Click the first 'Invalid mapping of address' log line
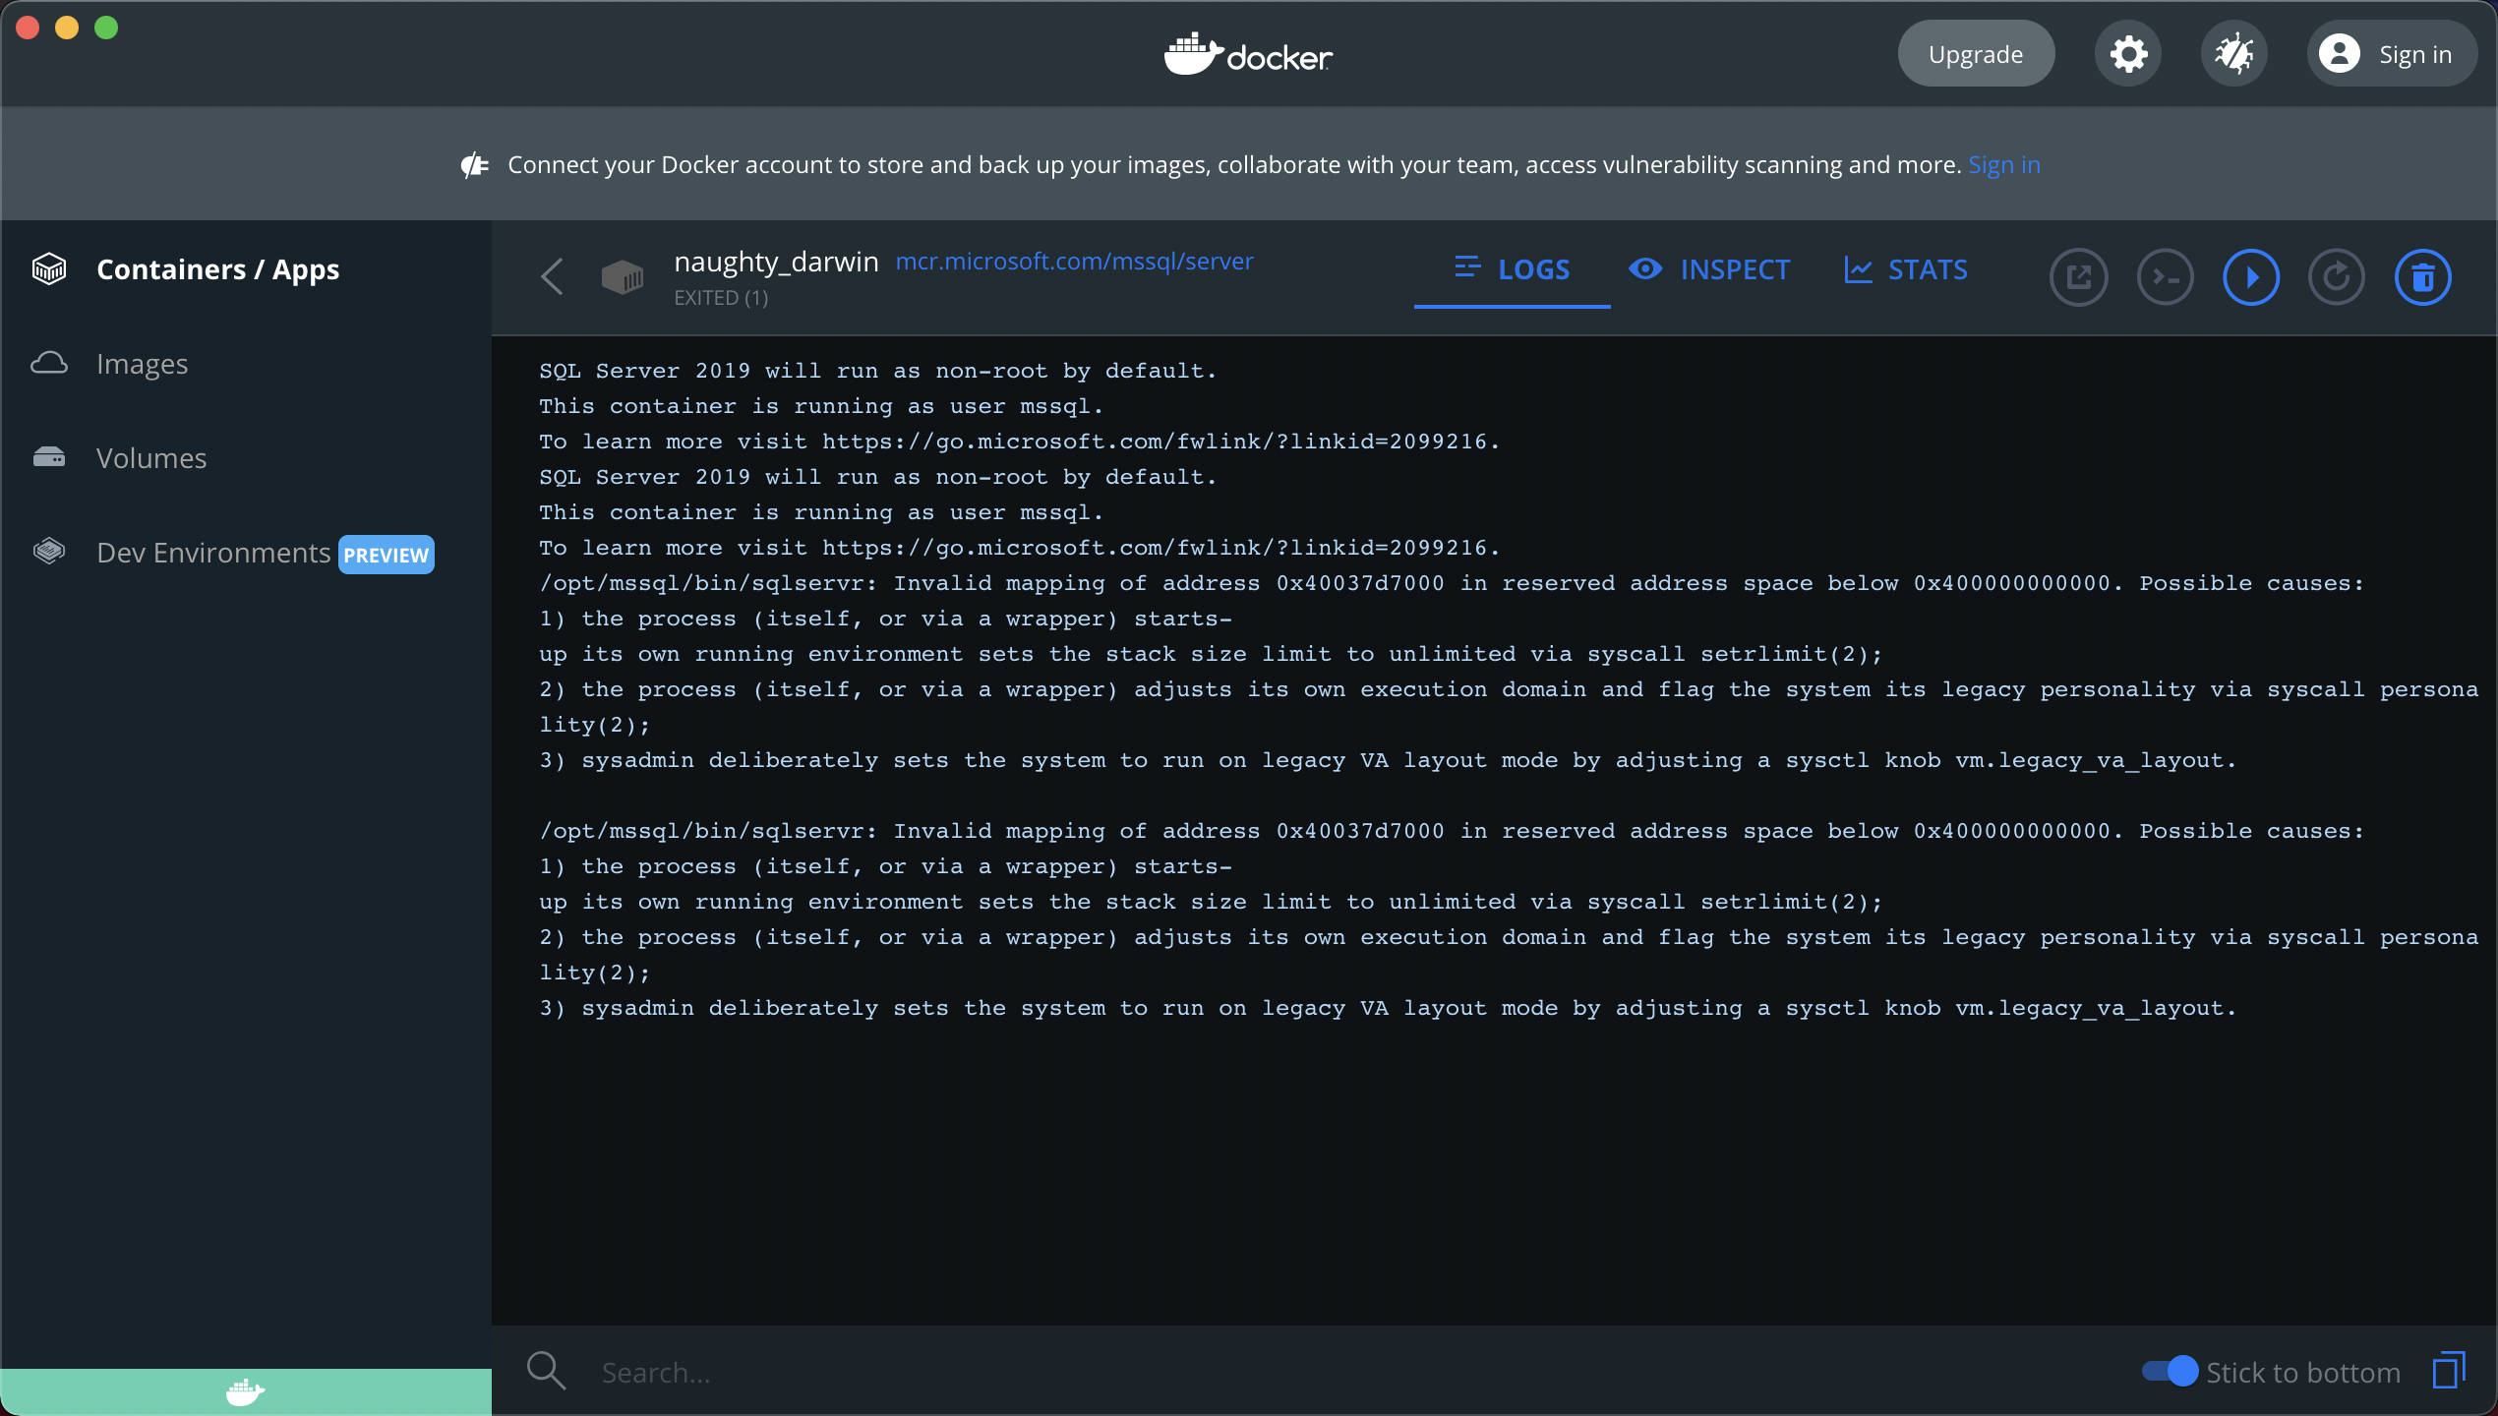Viewport: 2498px width, 1416px height. (x=1452, y=583)
